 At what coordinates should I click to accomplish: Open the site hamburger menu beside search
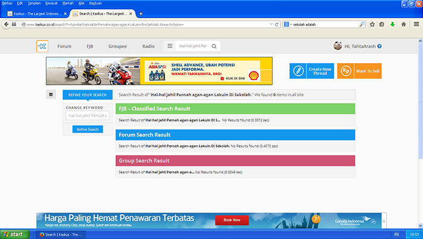click(x=170, y=46)
